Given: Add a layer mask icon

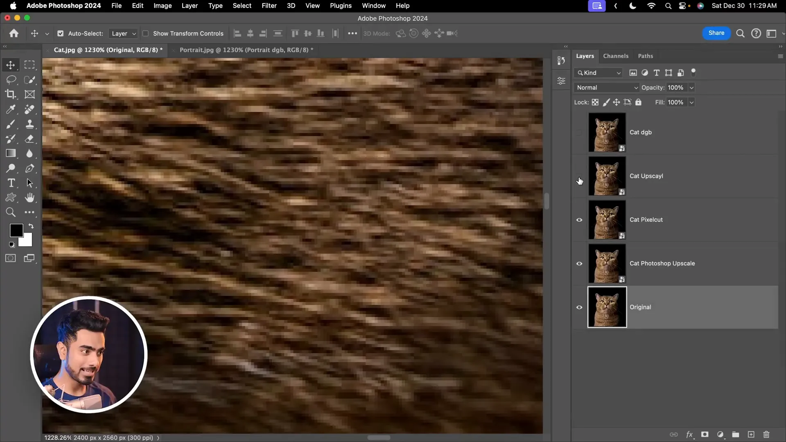Looking at the screenshot, I should click(x=705, y=434).
